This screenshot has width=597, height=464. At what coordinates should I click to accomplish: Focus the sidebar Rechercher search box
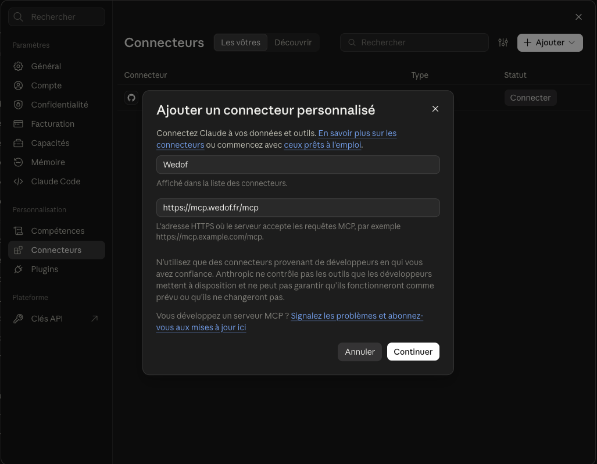57,17
